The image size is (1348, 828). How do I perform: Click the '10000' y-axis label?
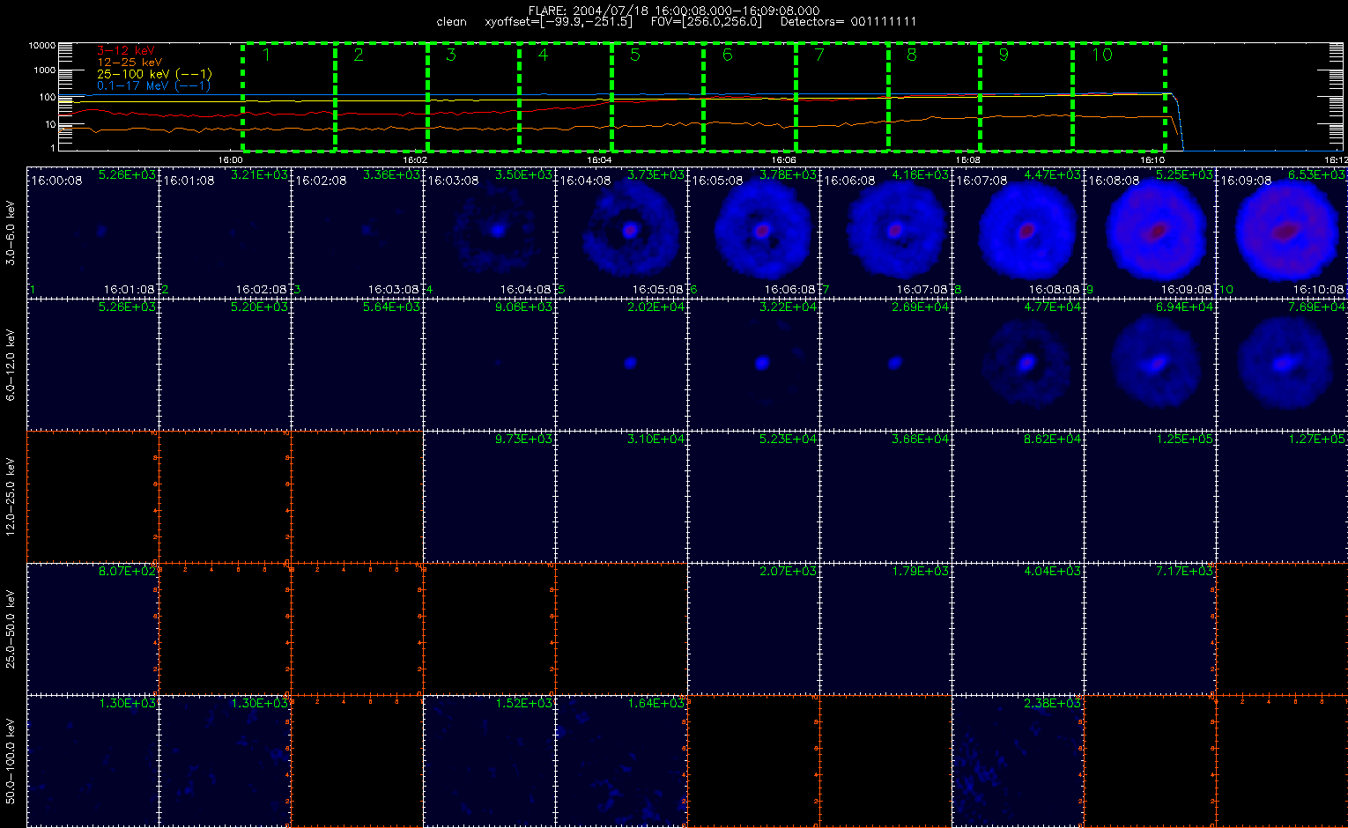pyautogui.click(x=41, y=45)
